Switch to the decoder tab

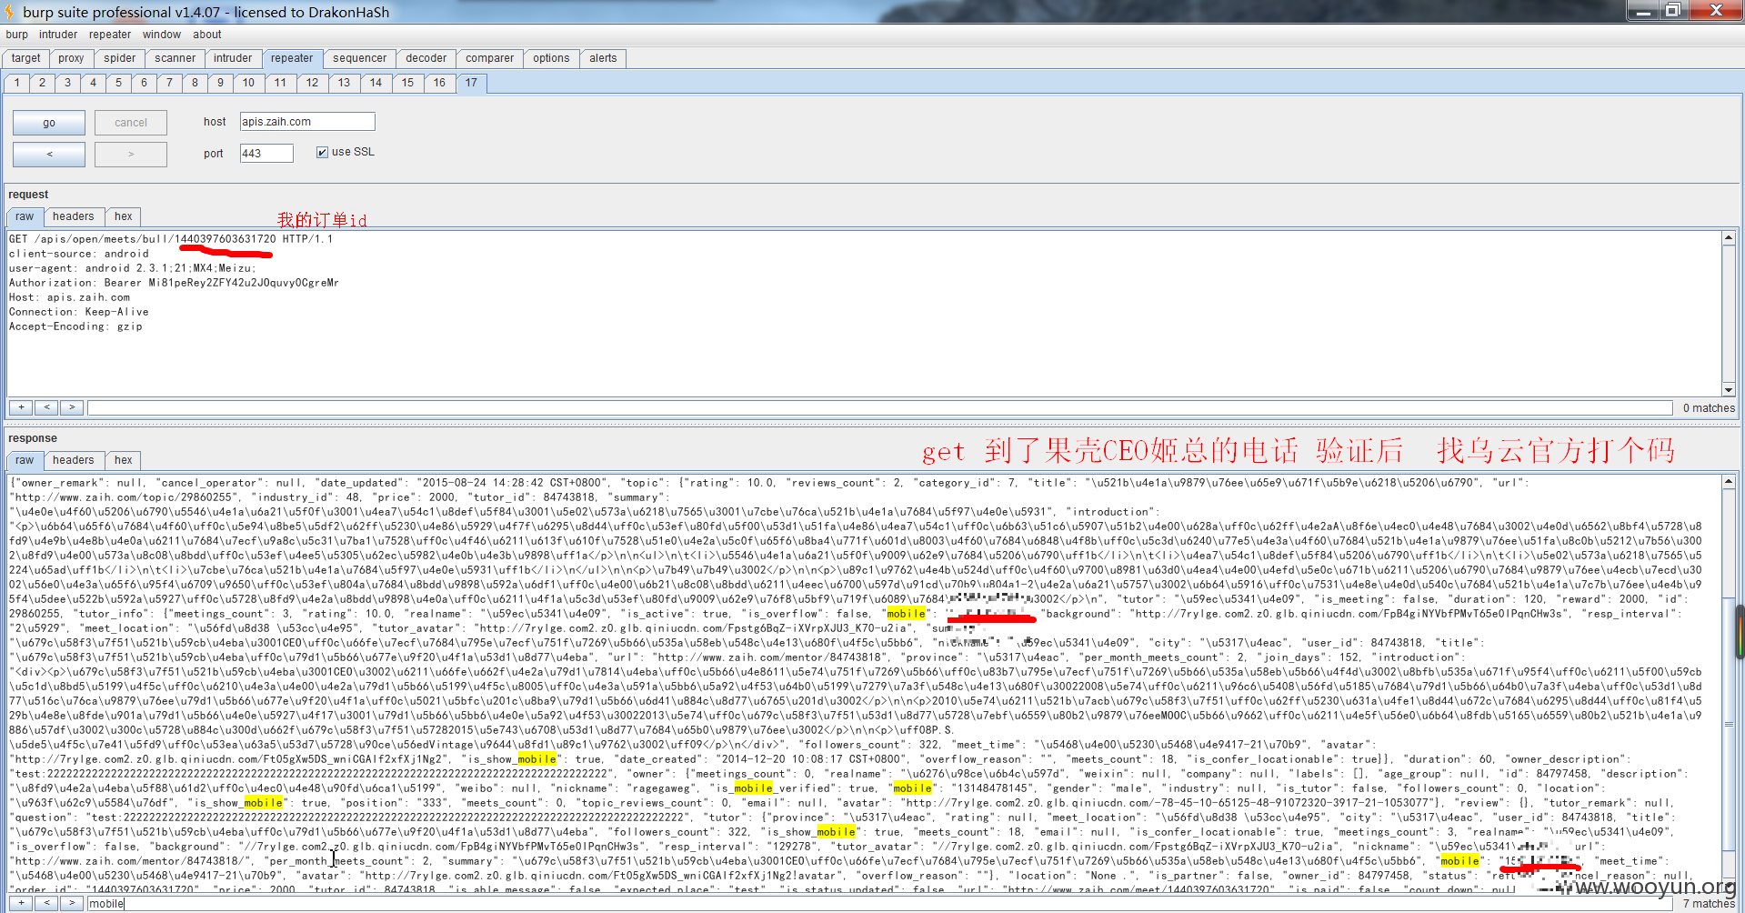coord(426,58)
